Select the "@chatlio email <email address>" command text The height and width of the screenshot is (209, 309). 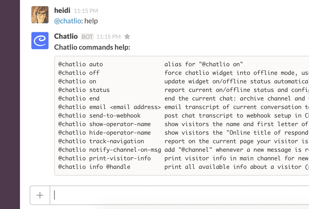coord(109,107)
